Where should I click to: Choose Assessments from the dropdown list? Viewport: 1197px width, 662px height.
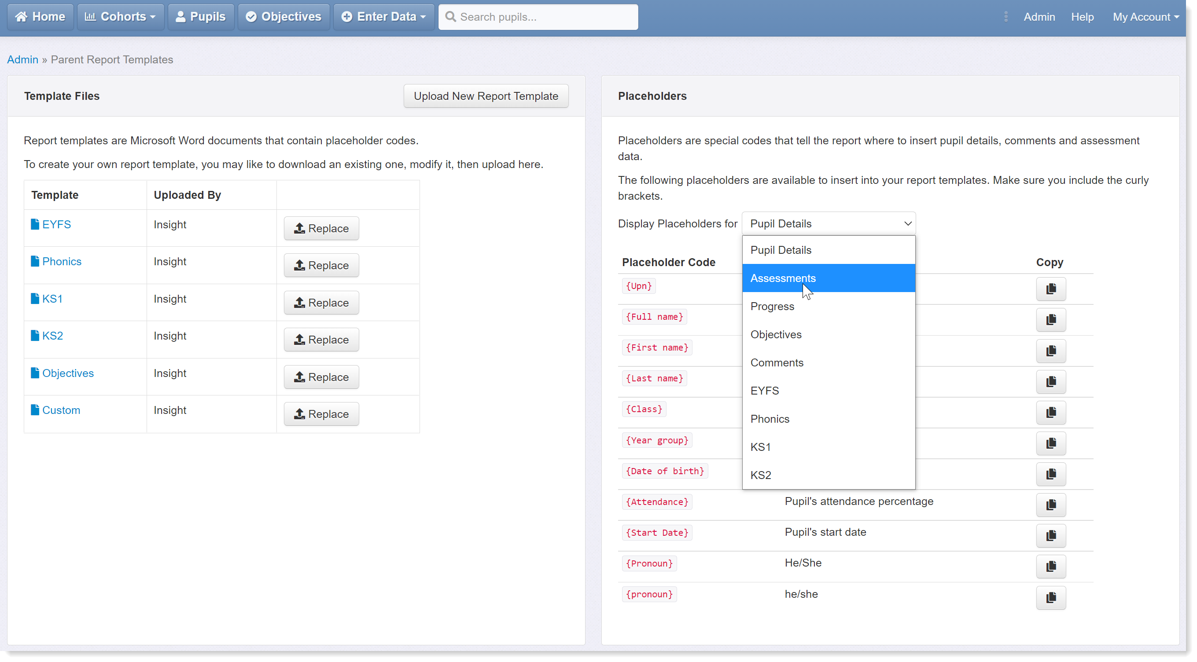(829, 278)
